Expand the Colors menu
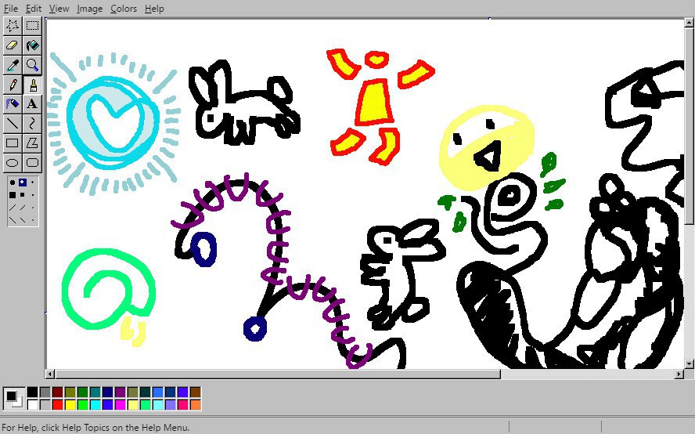 click(124, 9)
